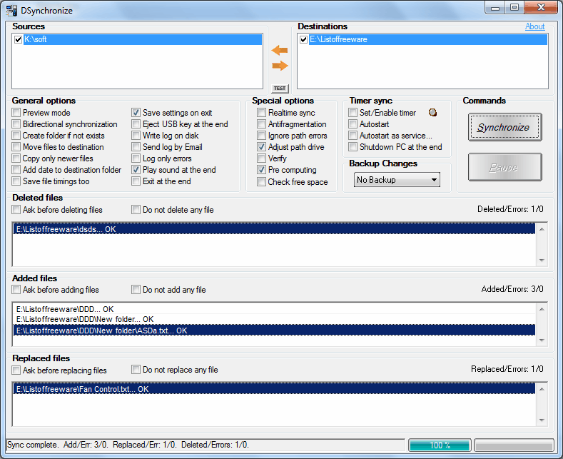This screenshot has height=459, width=563.
Task: Enable Ignore path errors
Action: click(x=261, y=136)
